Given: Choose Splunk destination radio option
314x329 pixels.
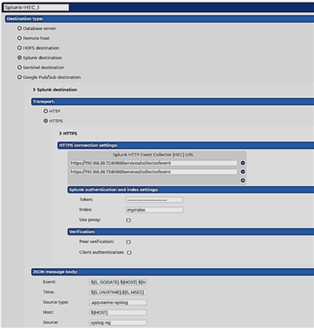Looking at the screenshot, I should pyautogui.click(x=19, y=58).
